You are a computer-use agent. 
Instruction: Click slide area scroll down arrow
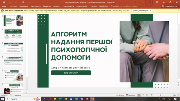pyautogui.click(x=179, y=80)
